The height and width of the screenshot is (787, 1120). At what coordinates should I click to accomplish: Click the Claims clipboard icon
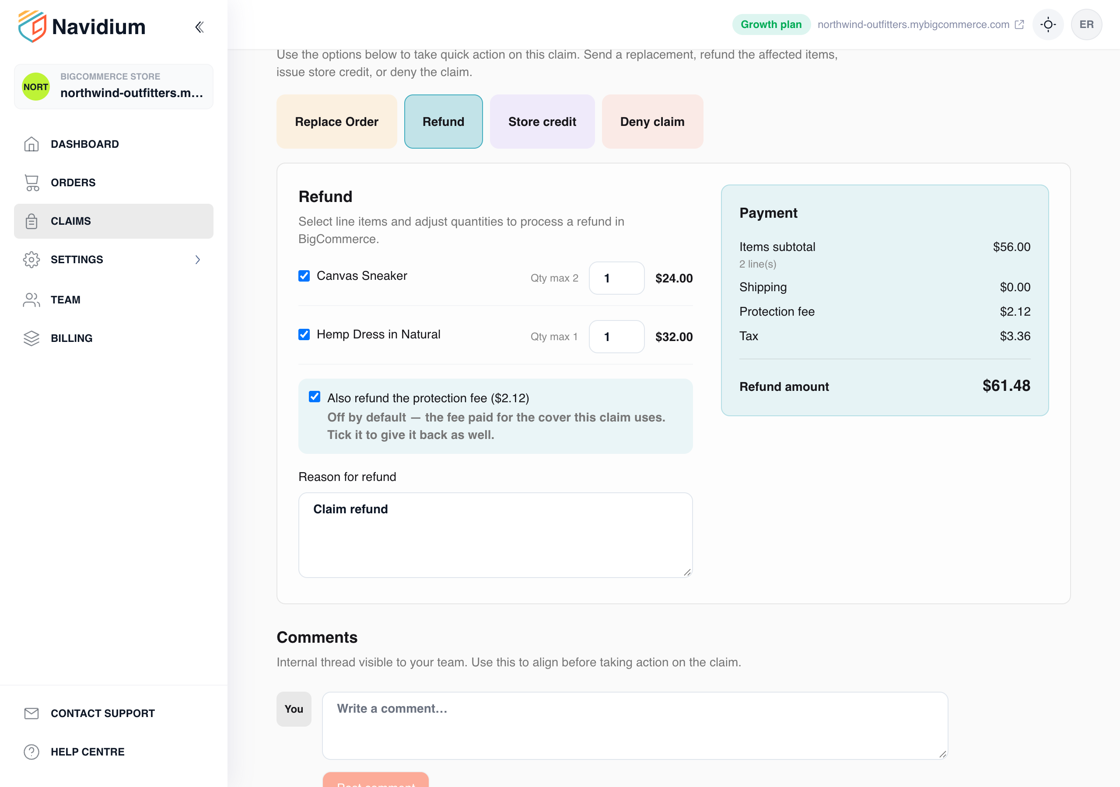(x=31, y=221)
